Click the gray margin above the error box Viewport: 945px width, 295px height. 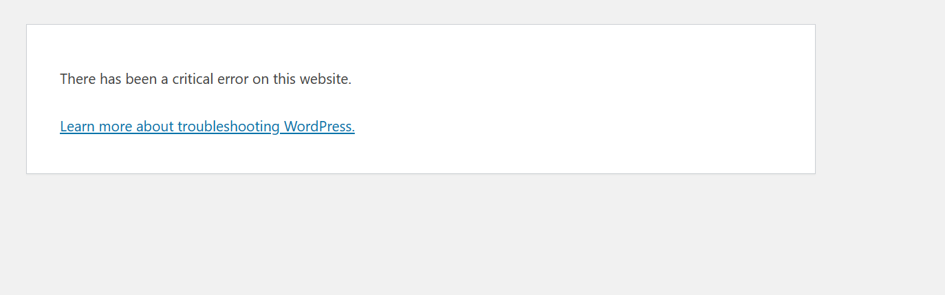tap(421, 12)
